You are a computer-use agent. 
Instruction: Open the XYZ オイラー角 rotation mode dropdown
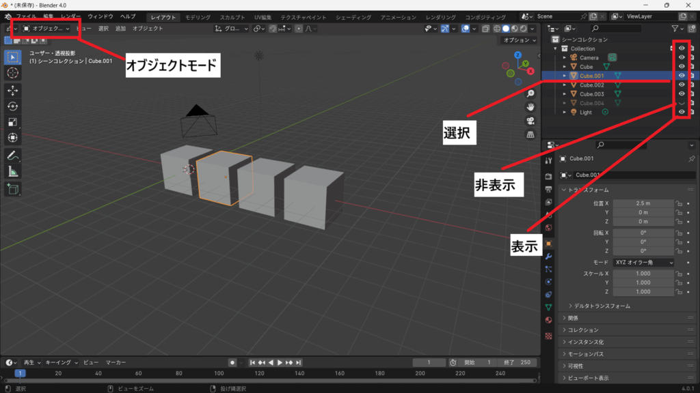pyautogui.click(x=643, y=262)
